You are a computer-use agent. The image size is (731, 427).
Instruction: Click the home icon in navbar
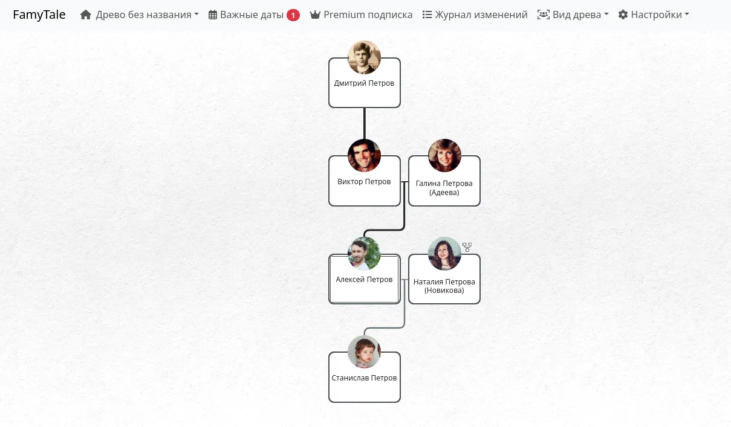click(86, 14)
